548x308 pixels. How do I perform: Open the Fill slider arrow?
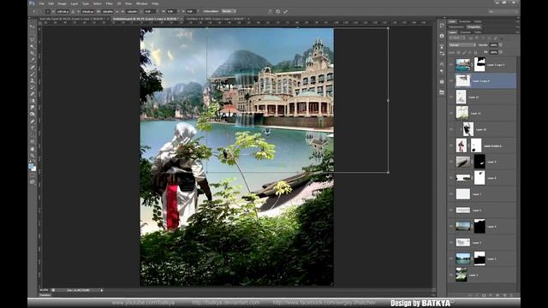(501, 52)
